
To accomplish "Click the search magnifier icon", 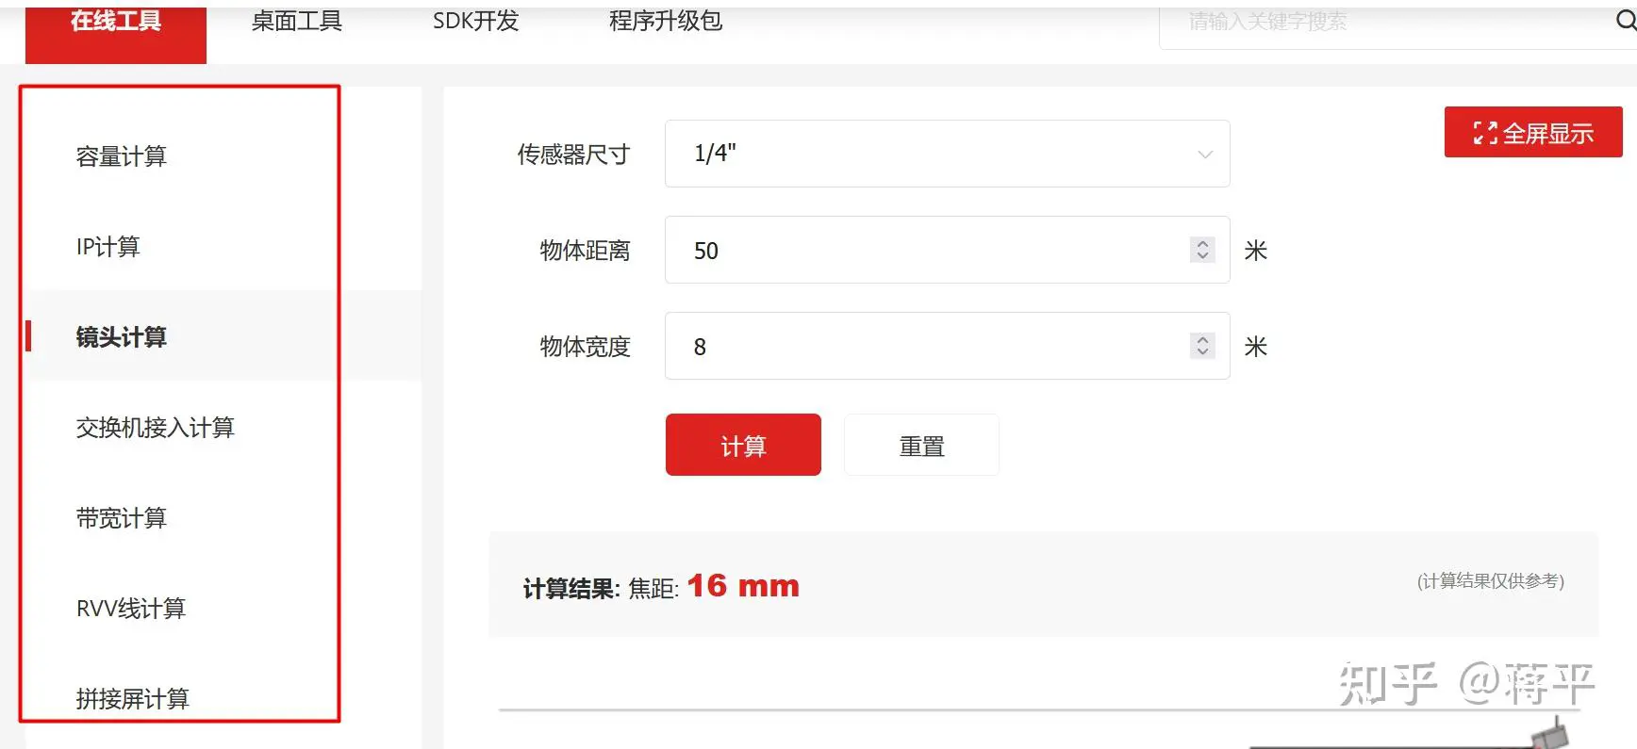I will click(x=1626, y=20).
